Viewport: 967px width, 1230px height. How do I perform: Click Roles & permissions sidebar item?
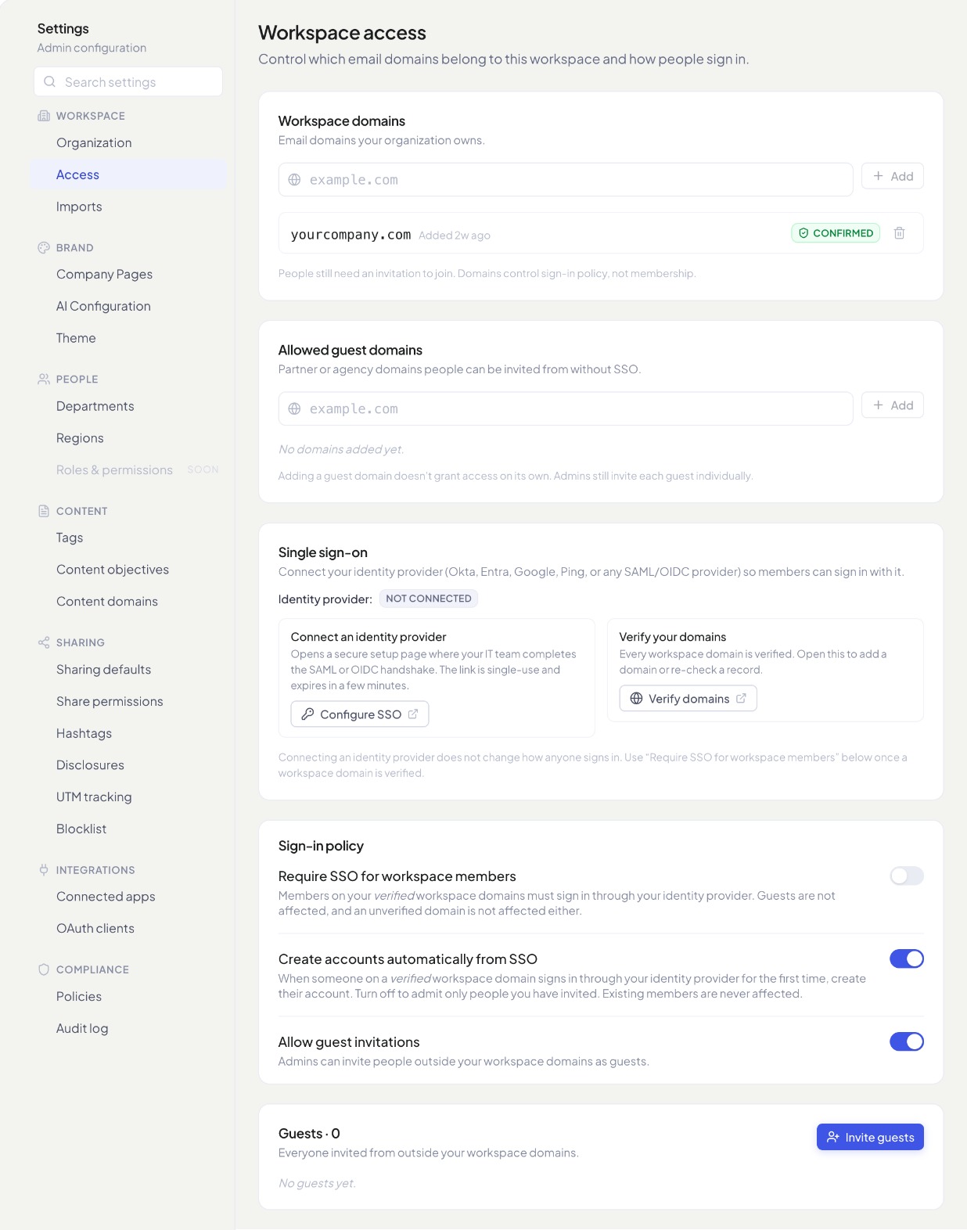[128, 470]
